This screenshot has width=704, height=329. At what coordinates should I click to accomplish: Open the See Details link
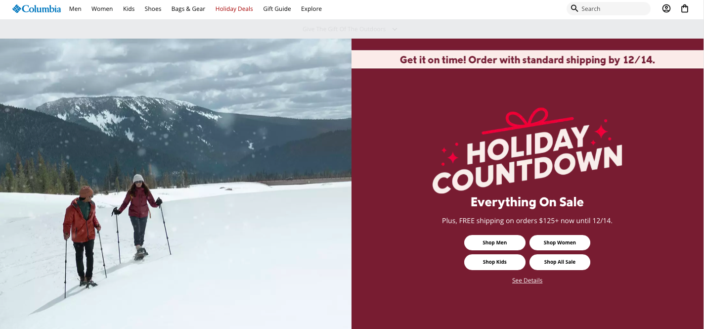click(x=527, y=281)
